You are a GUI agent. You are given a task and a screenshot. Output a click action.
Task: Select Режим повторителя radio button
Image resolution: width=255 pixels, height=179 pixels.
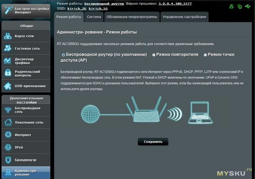154,55
